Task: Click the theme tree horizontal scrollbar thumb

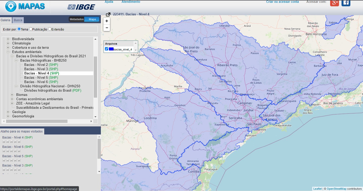Action: click(37, 121)
